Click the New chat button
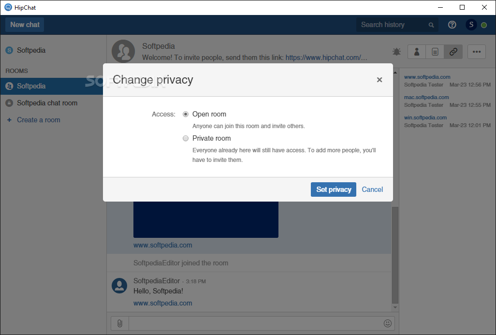 (x=25, y=25)
